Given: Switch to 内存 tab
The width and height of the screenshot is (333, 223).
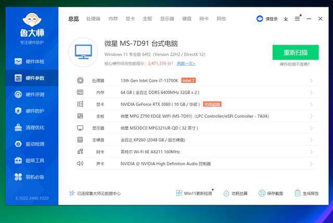Looking at the screenshot, I should [113, 19].
